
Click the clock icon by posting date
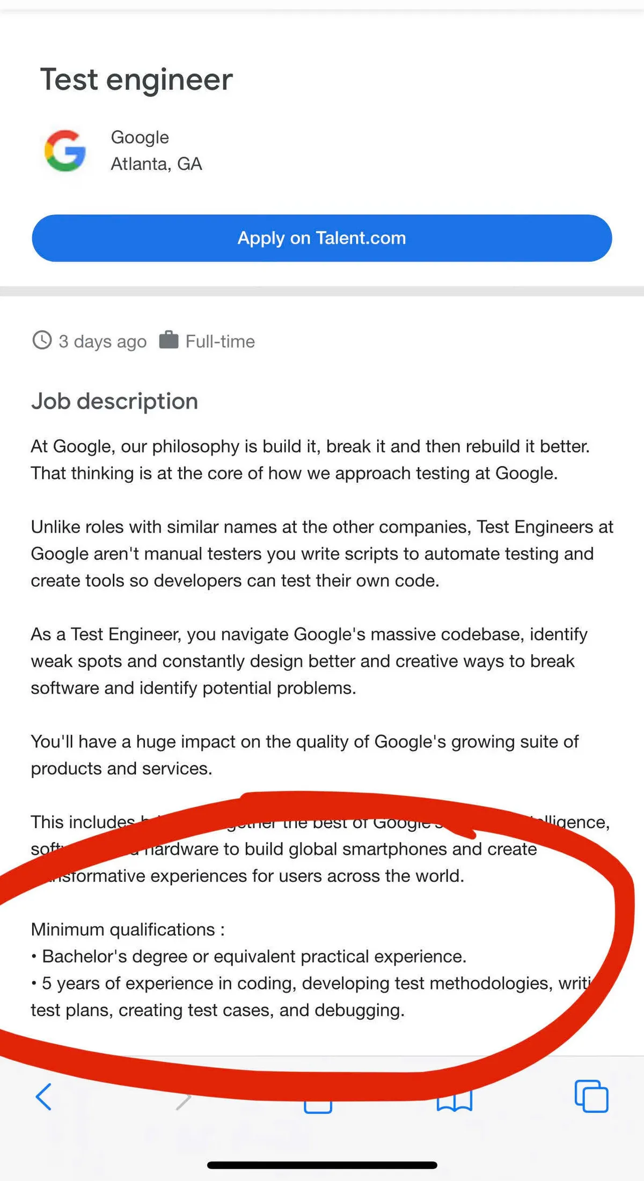pyautogui.click(x=42, y=341)
